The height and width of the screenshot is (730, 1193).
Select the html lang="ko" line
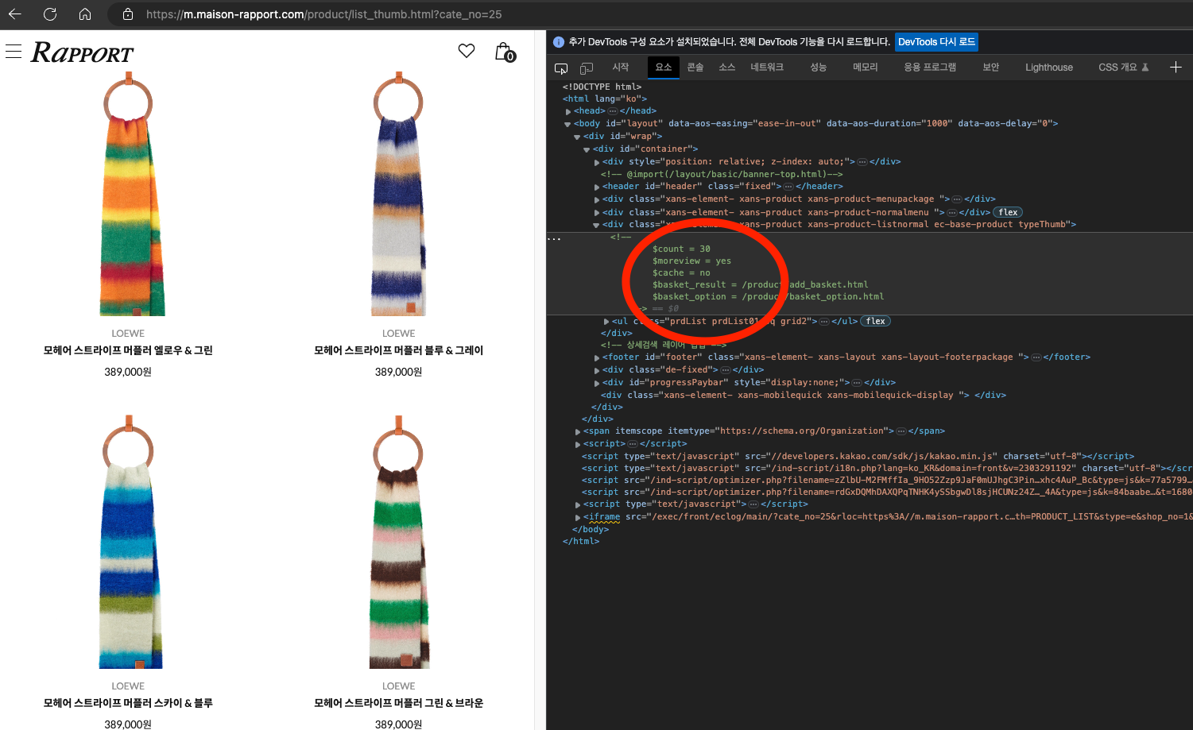(605, 98)
